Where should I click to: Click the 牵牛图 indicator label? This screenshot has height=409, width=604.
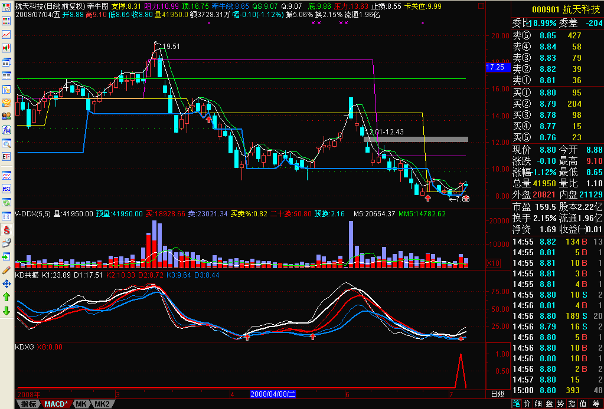[x=98, y=6]
